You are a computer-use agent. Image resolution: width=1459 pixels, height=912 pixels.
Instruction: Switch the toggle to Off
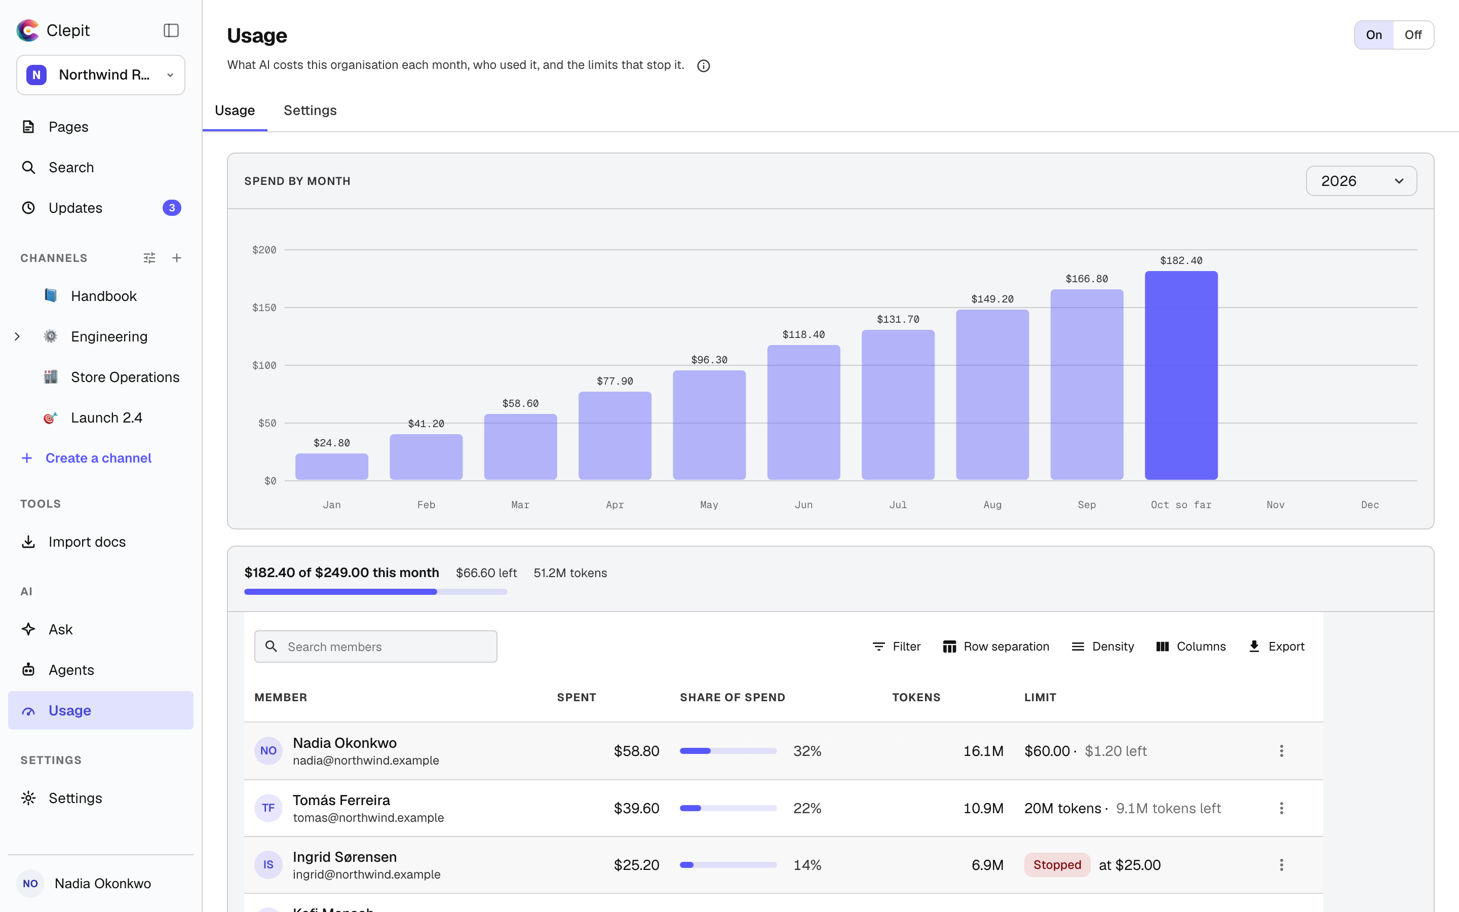coord(1413,35)
